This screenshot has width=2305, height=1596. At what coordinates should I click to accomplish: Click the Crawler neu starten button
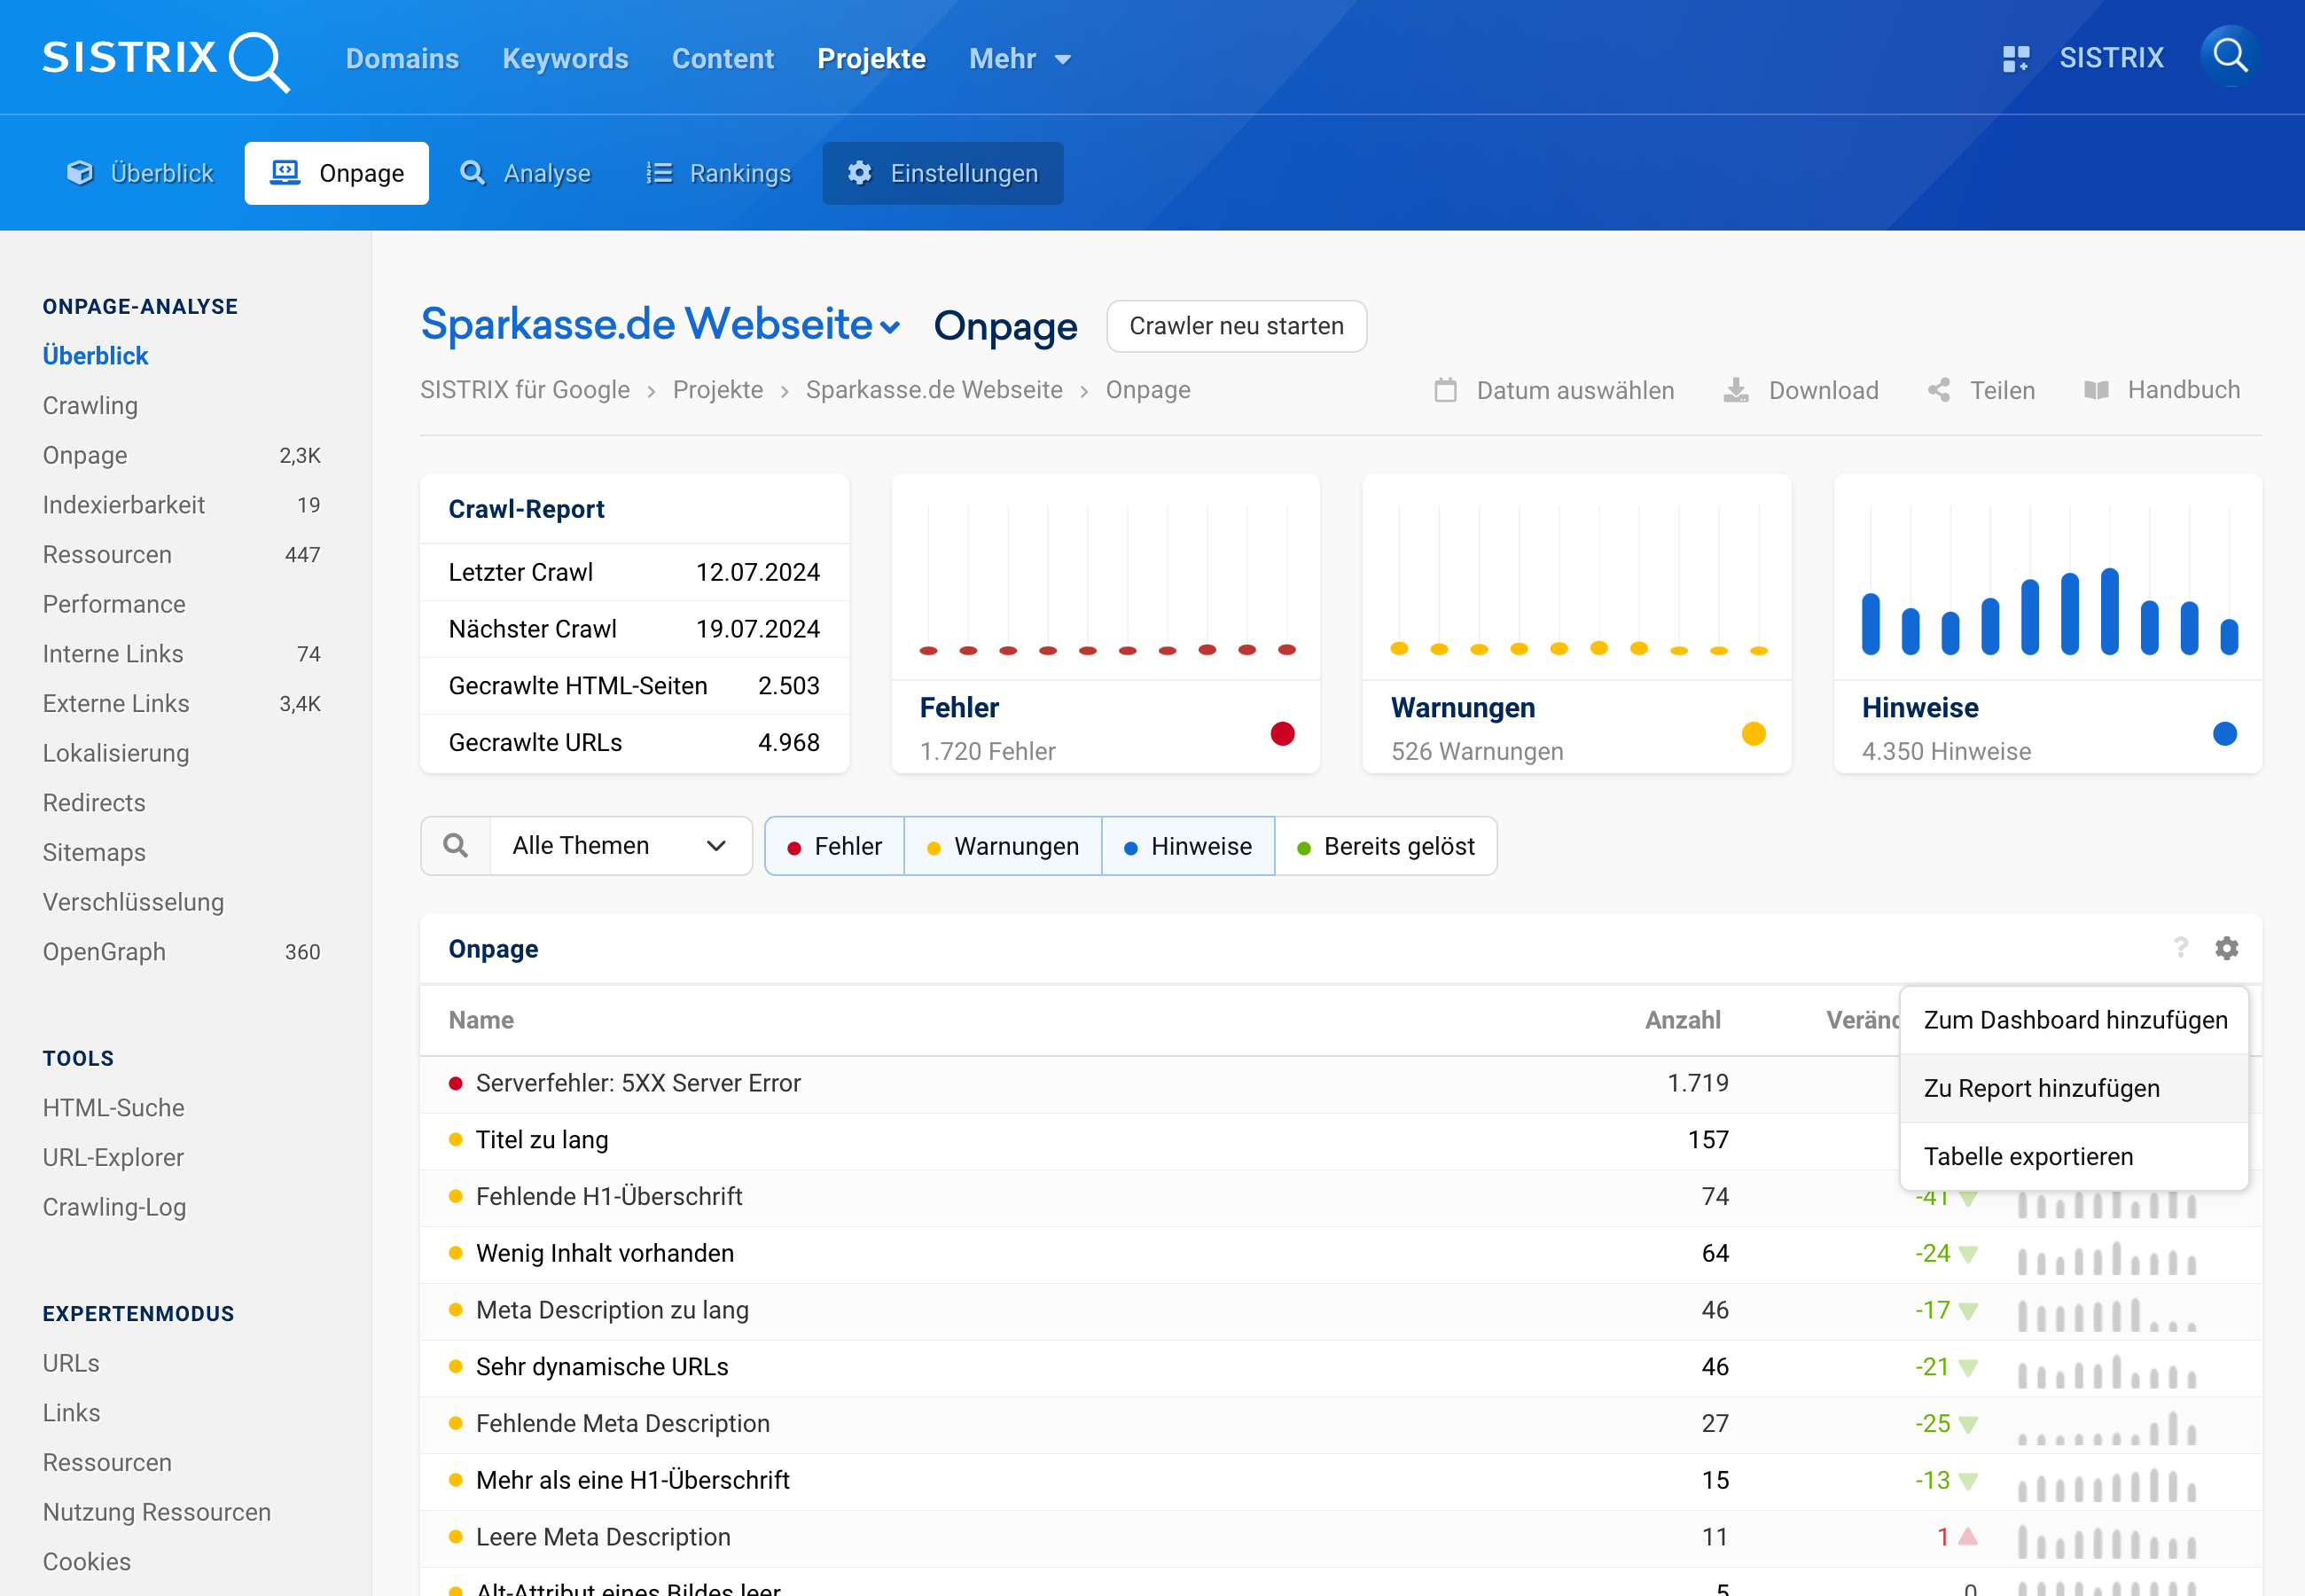point(1236,326)
